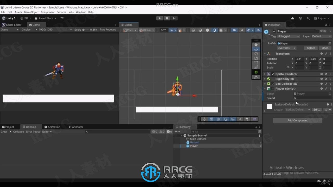
Task: Toggle the Static checkbox
Action: pos(317,31)
